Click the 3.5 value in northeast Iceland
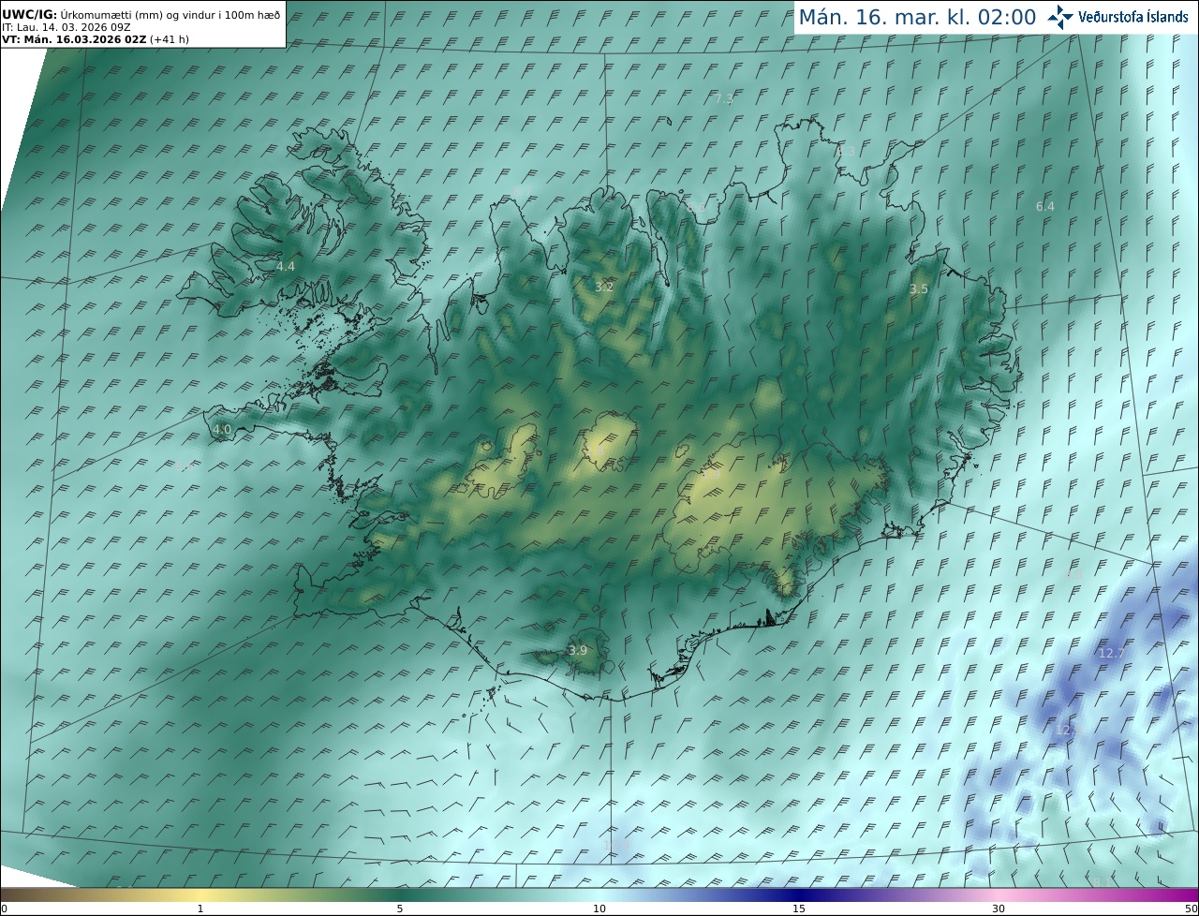This screenshot has width=1199, height=916. tap(919, 289)
